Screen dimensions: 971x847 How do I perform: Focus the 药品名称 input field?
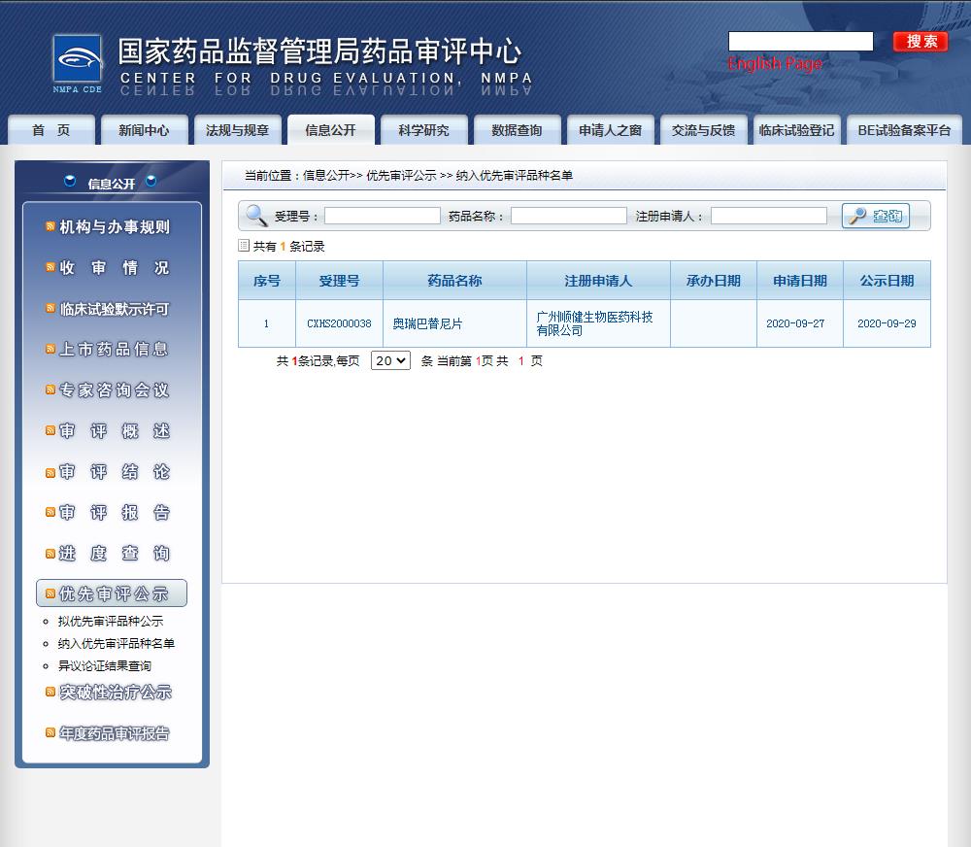click(x=568, y=216)
